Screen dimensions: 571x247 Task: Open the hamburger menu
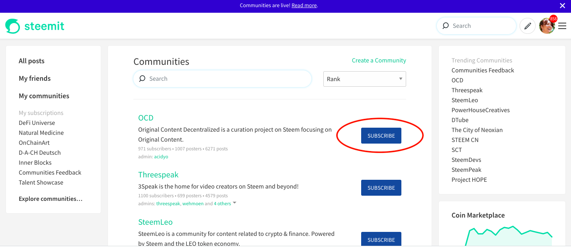pos(562,26)
